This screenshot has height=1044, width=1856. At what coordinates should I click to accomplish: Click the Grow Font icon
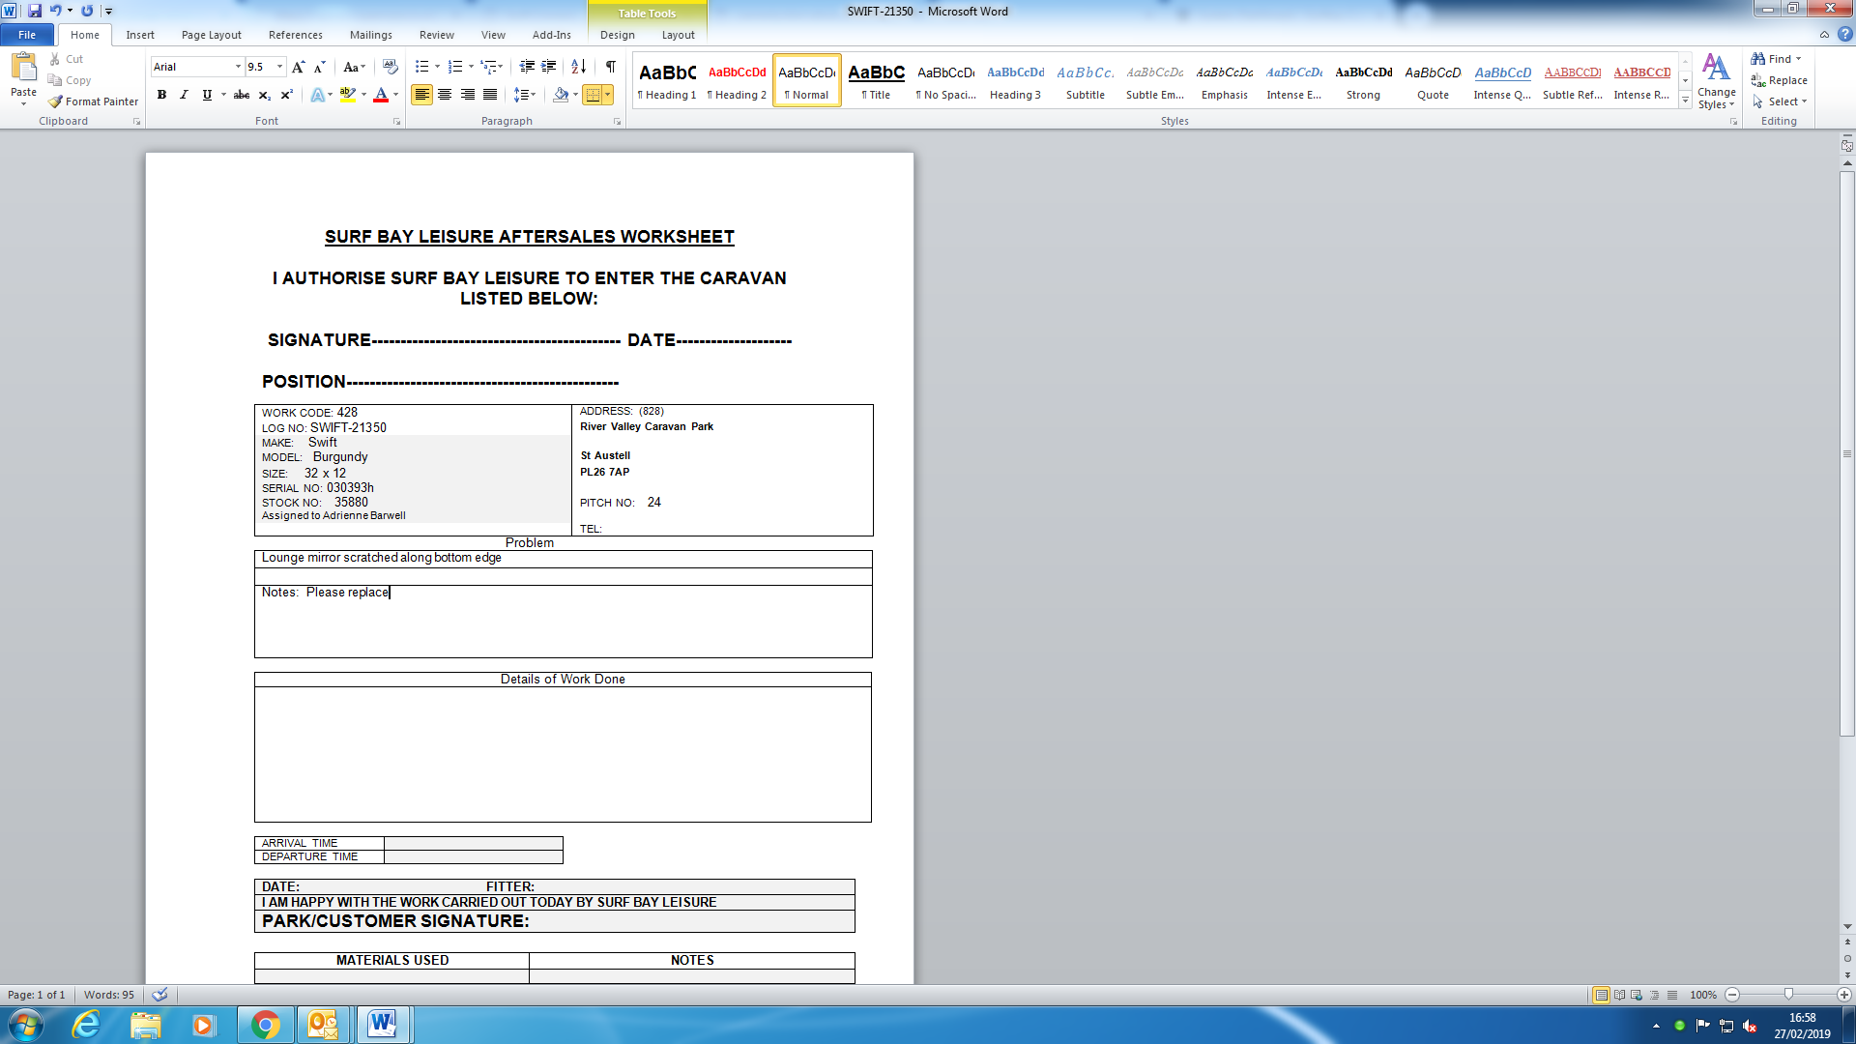(298, 67)
